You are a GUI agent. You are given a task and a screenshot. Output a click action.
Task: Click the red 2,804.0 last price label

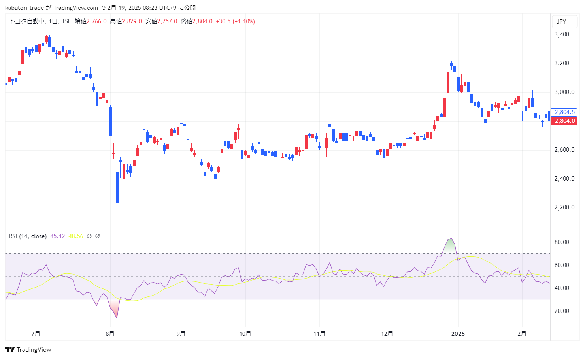tap(564, 121)
